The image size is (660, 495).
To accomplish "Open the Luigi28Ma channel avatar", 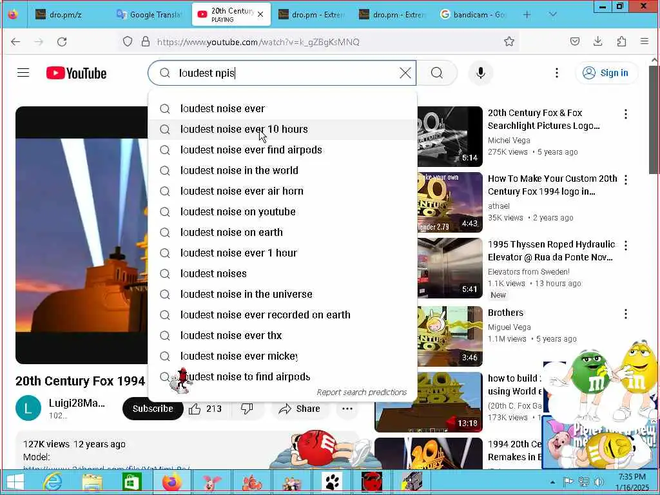I will (x=28, y=408).
